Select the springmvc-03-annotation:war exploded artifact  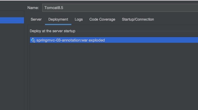click(x=70, y=40)
